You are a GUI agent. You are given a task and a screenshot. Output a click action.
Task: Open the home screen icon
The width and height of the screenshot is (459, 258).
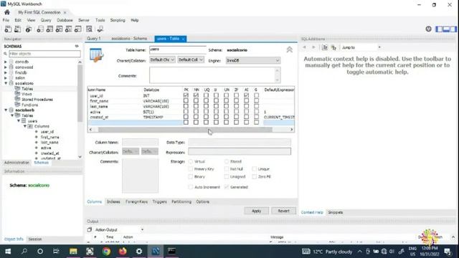tap(7, 12)
